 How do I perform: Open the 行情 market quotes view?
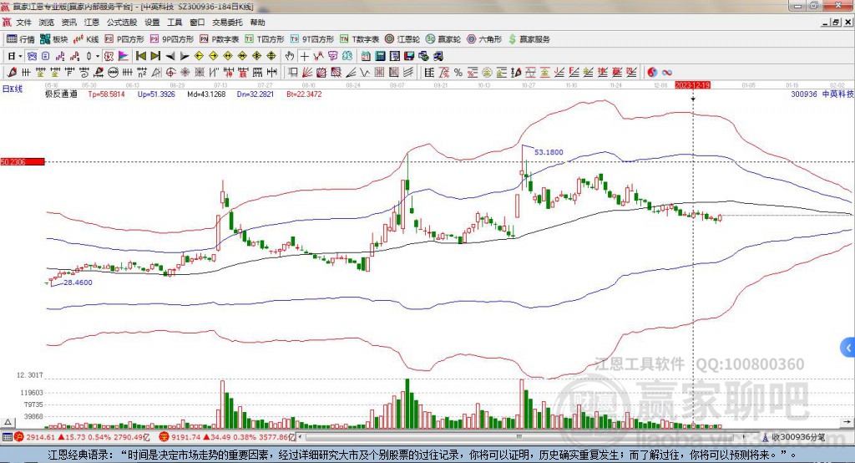pyautogui.click(x=21, y=39)
